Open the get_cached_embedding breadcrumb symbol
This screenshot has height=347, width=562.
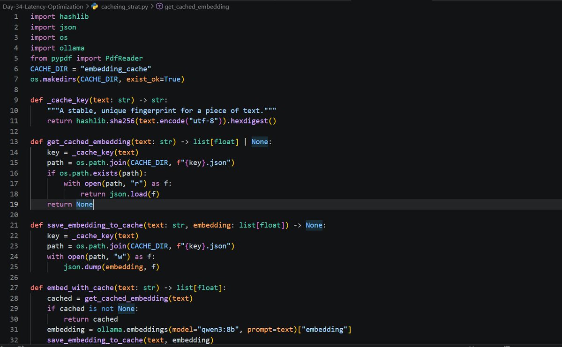[196, 7]
